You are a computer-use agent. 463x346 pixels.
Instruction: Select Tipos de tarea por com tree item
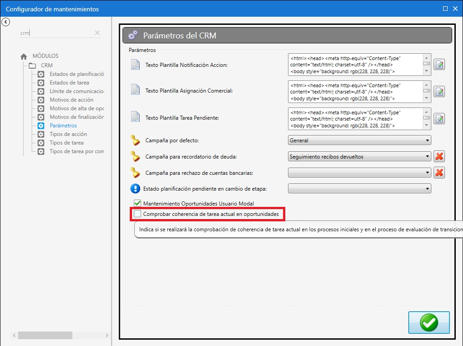tap(77, 151)
